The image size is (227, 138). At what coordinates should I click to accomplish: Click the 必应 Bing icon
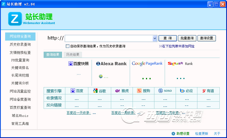tap(182, 91)
